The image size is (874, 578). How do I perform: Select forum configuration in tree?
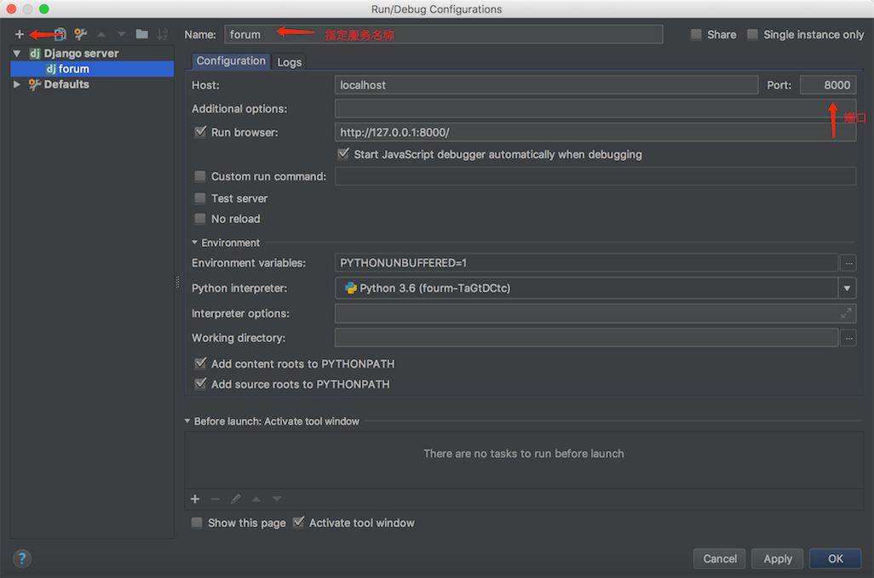pyautogui.click(x=92, y=68)
